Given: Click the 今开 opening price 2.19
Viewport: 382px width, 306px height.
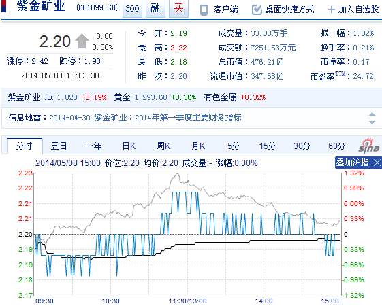Looking at the screenshot, I should point(178,33).
